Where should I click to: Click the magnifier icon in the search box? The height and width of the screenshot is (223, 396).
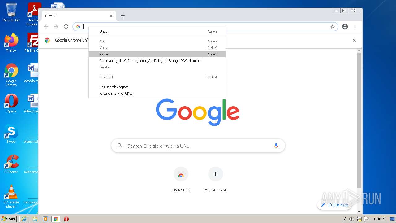pyautogui.click(x=120, y=146)
